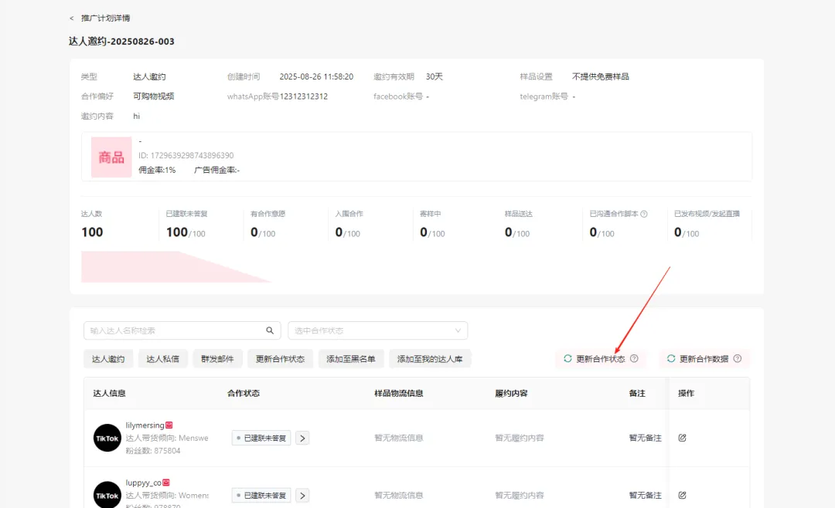This screenshot has height=508, width=835.
Task: Click the 达人私信 button
Action: [x=163, y=359]
